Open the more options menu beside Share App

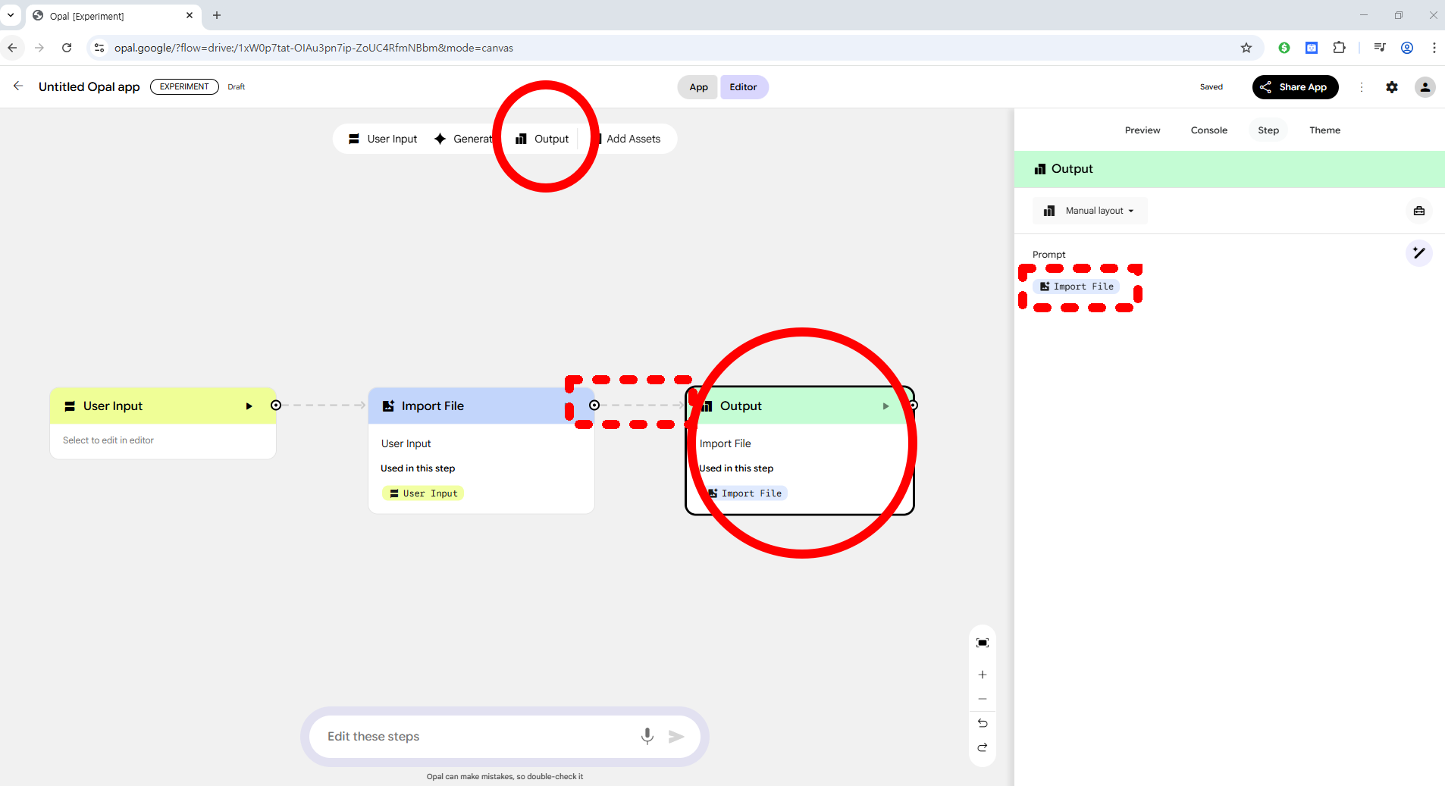pos(1362,87)
